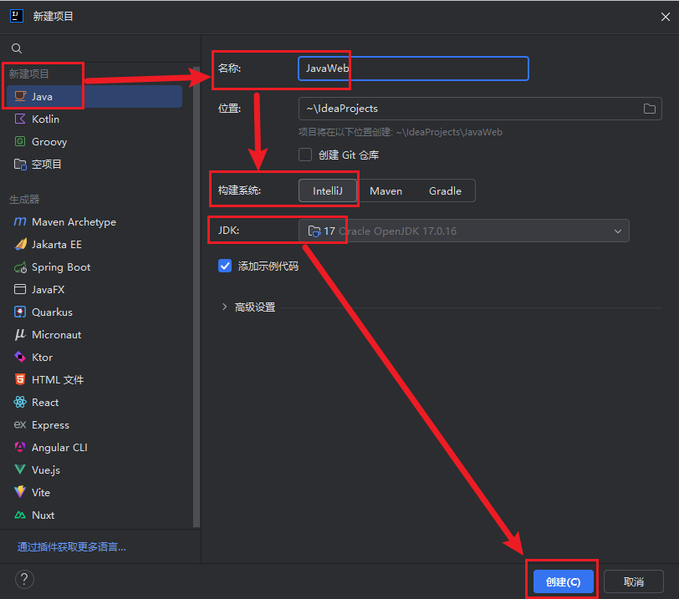This screenshot has width=679, height=599.
Task: Select Java project type in sidebar
Action: (x=94, y=96)
